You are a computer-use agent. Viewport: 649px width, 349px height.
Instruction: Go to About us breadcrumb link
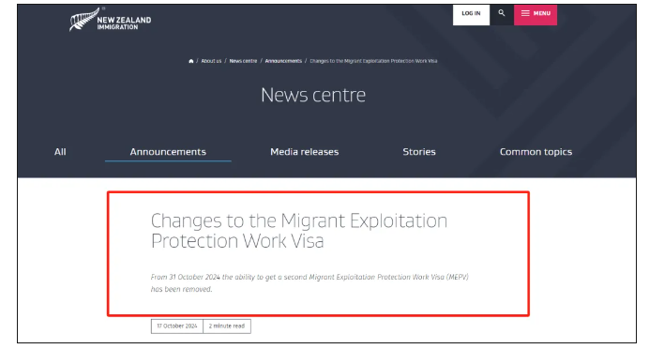tap(211, 61)
